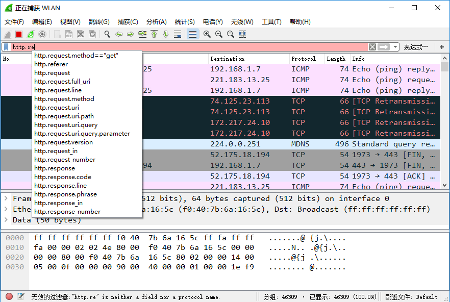
Task: Open the 帮助(H) menu
Action: (300, 22)
